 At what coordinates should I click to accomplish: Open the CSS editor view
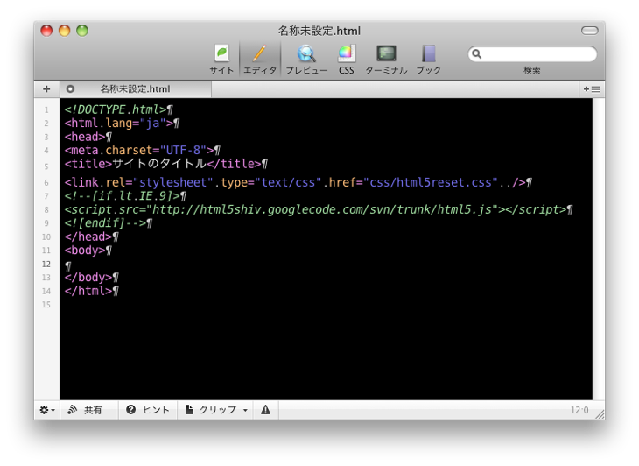(x=347, y=58)
